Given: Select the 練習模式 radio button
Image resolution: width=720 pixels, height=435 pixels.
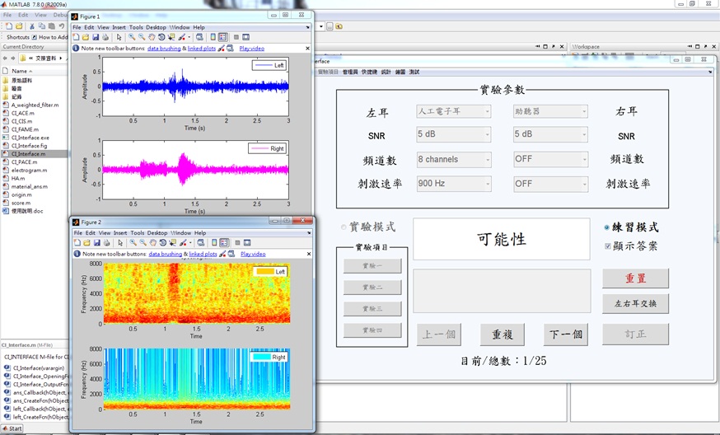Looking at the screenshot, I should coord(607,227).
